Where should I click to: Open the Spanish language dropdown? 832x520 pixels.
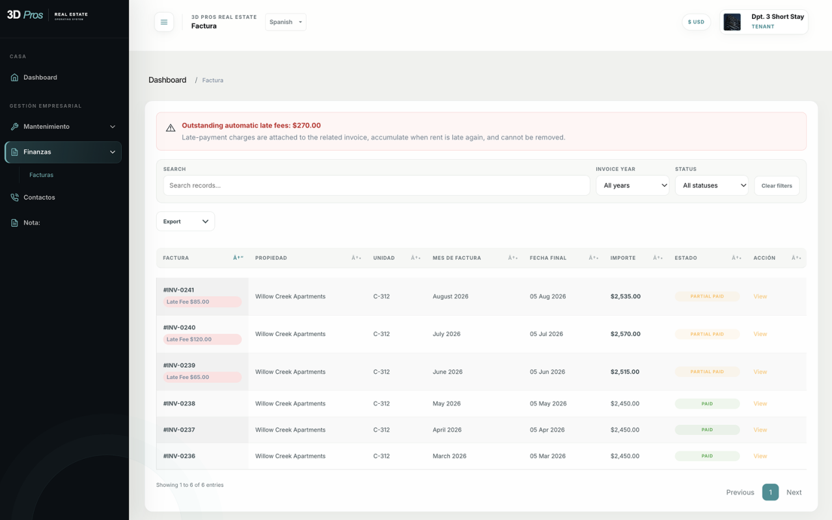[286, 22]
